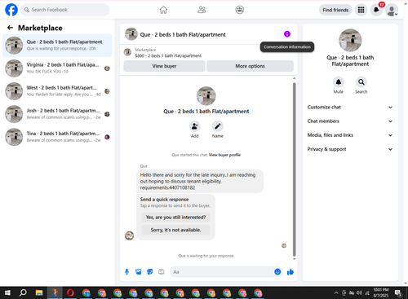Viewport: 408px width, 299px height.
Task: Click the Name pencil icon
Action: pos(218,126)
